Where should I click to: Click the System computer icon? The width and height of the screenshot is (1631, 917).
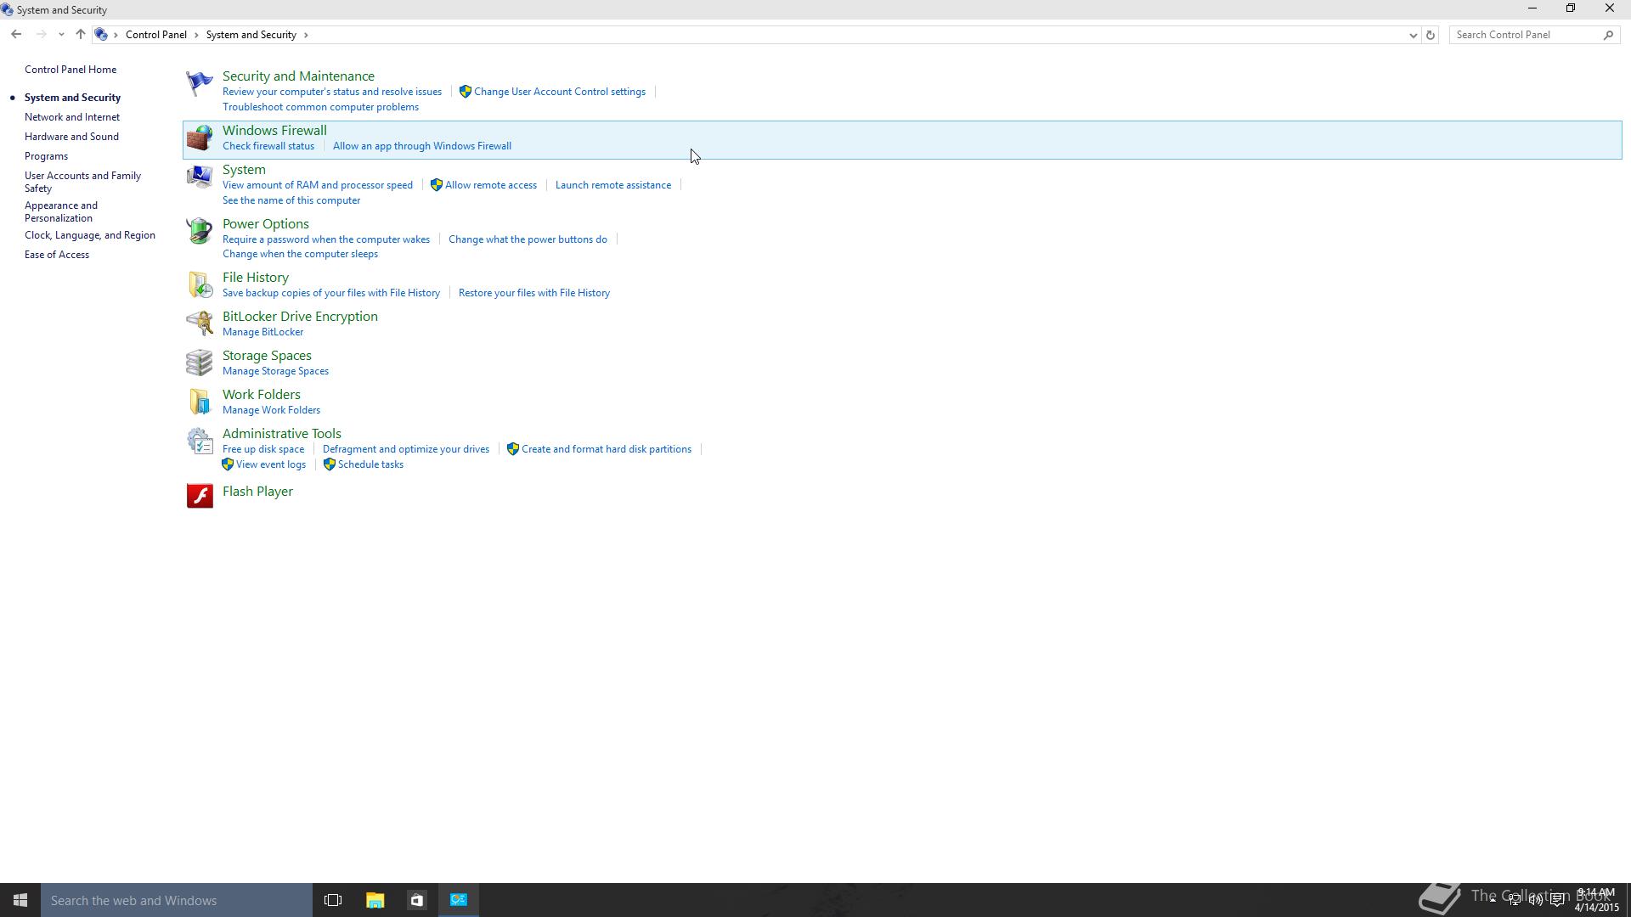200,177
